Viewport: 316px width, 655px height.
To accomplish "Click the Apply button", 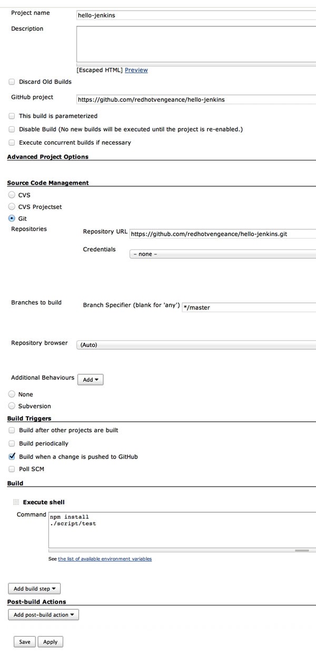I will 51,642.
